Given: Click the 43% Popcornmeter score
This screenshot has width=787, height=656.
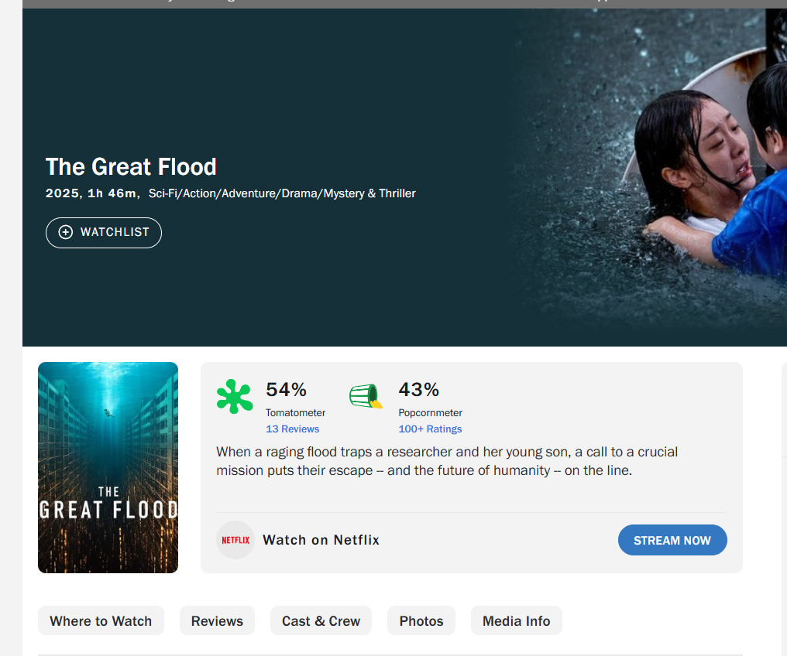Looking at the screenshot, I should (419, 389).
